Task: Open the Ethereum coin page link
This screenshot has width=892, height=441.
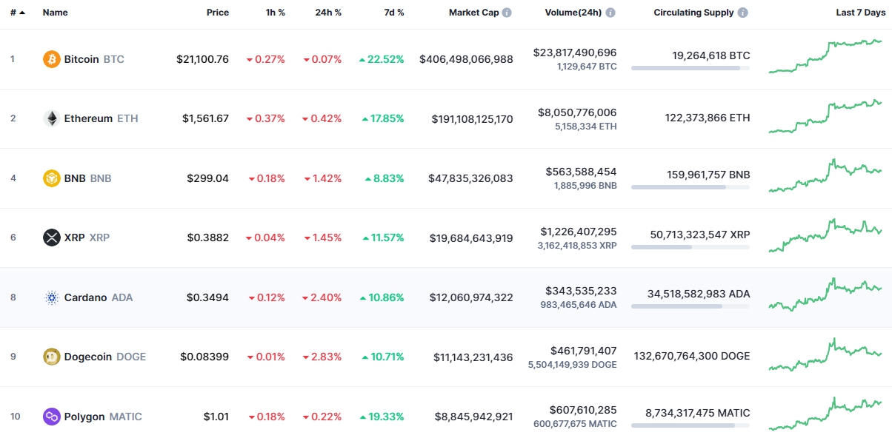Action: [101, 118]
